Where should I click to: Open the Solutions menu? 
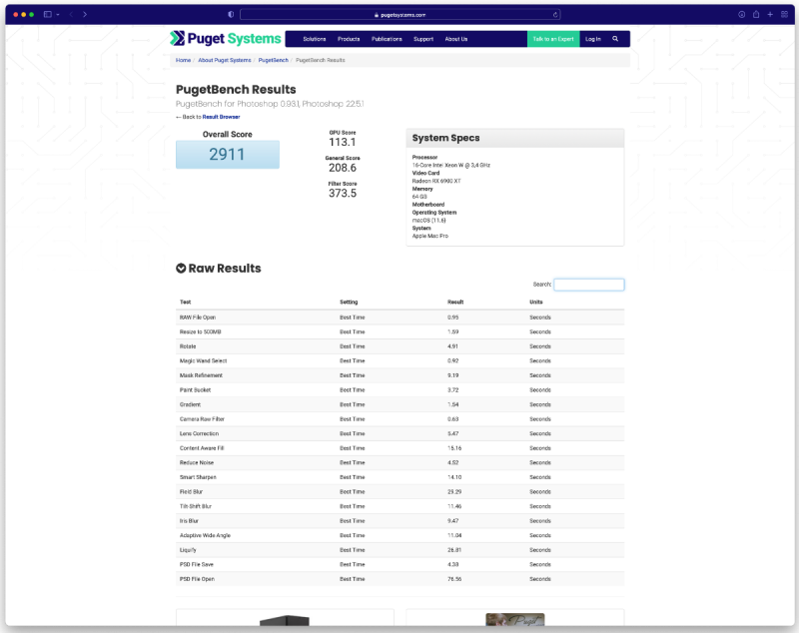pyautogui.click(x=315, y=39)
